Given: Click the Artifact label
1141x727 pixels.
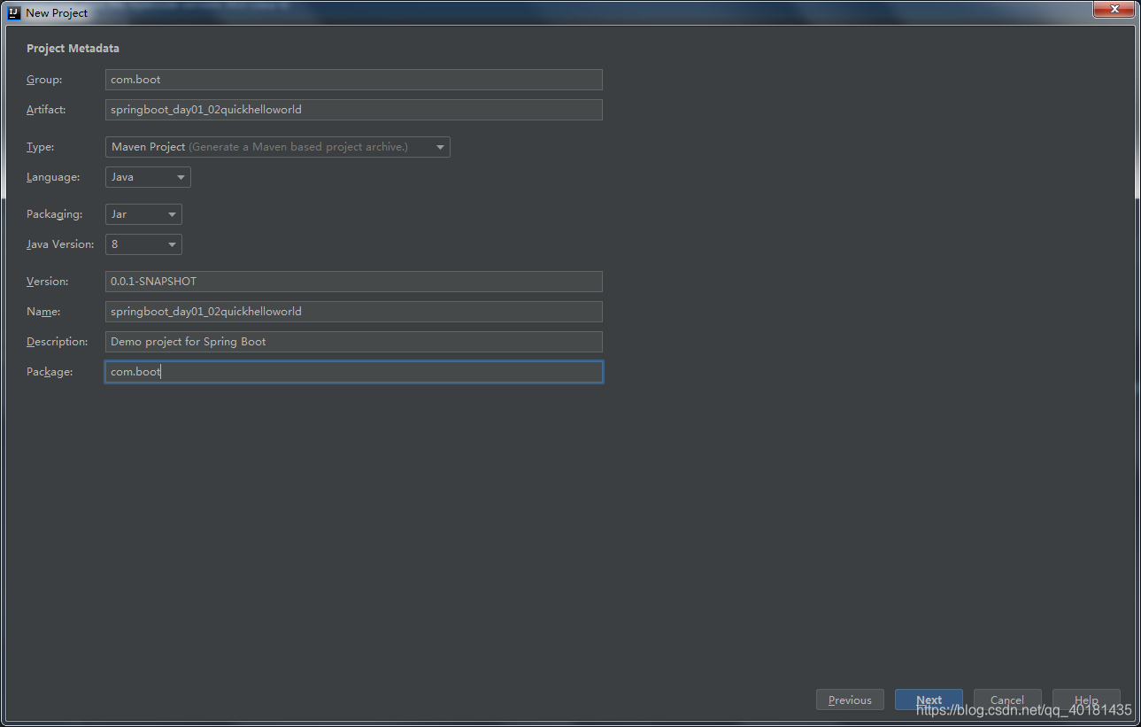Looking at the screenshot, I should [46, 110].
